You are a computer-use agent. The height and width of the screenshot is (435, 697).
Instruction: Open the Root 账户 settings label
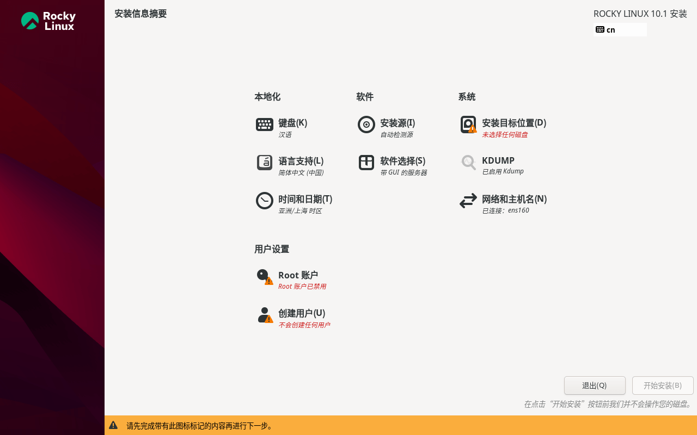(x=298, y=275)
